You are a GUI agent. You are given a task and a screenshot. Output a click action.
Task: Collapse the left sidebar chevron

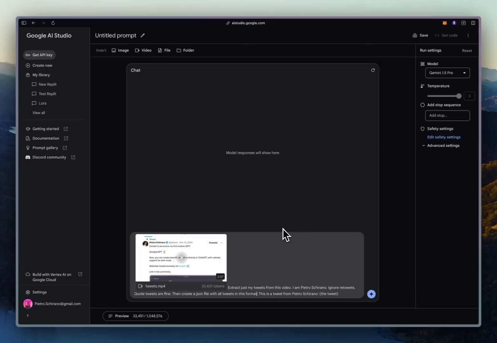click(x=28, y=315)
